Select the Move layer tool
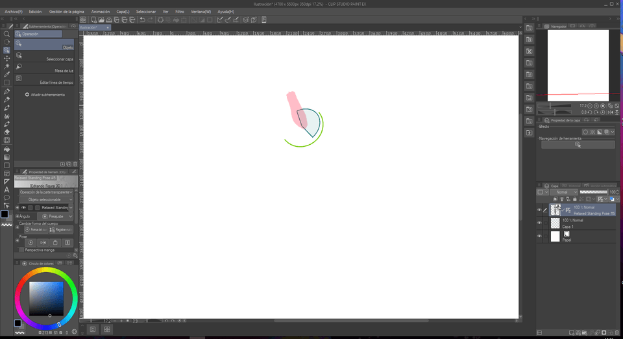The image size is (623, 339). pos(6,58)
